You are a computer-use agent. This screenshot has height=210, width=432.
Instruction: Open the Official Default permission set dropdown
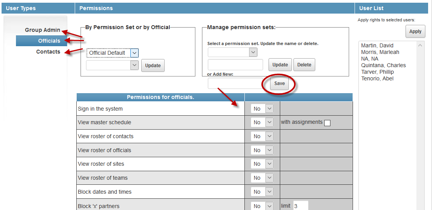click(x=112, y=53)
